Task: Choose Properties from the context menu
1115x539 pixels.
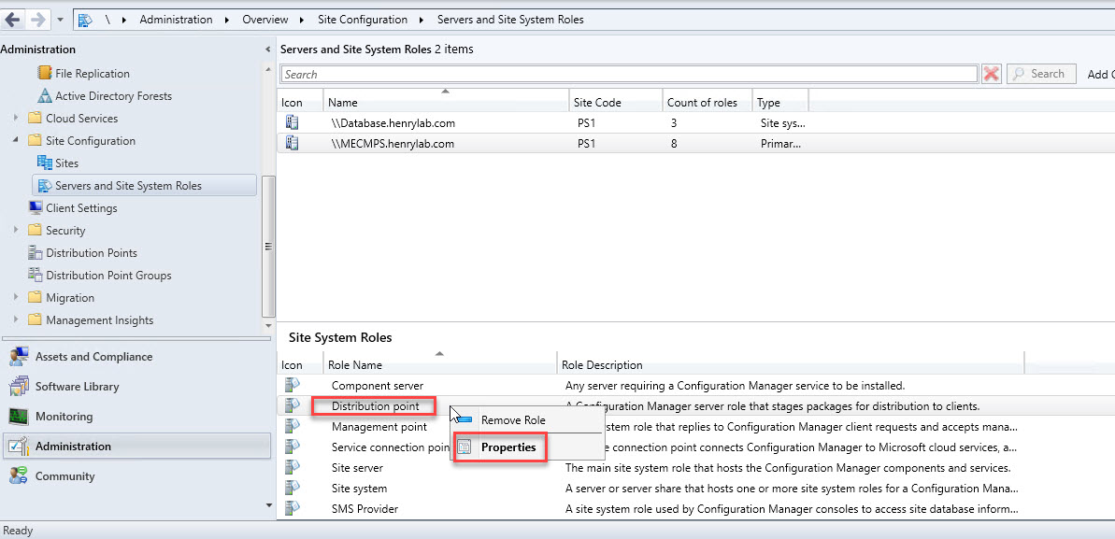Action: coord(507,447)
